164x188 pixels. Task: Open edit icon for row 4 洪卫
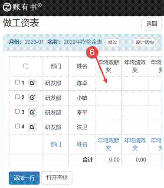(32, 127)
